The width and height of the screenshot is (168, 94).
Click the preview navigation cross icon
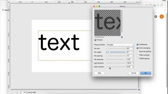point(122,37)
